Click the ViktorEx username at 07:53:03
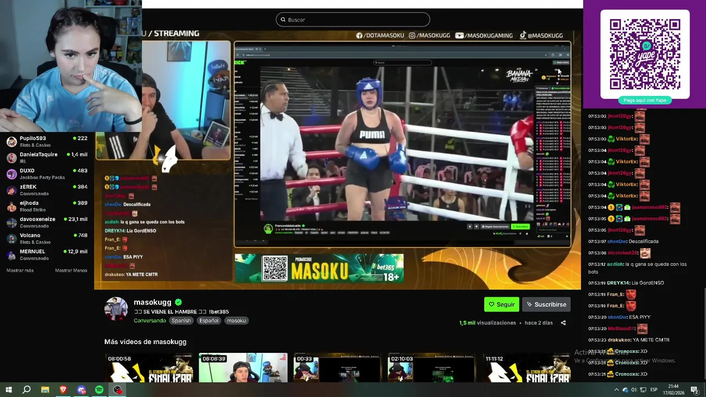Image resolution: width=706 pixels, height=397 pixels. pos(627,139)
